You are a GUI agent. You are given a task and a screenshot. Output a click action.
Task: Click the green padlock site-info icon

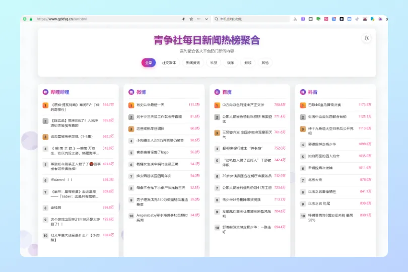pyautogui.click(x=31, y=19)
